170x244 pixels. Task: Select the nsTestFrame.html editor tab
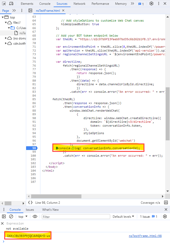coord(48,11)
